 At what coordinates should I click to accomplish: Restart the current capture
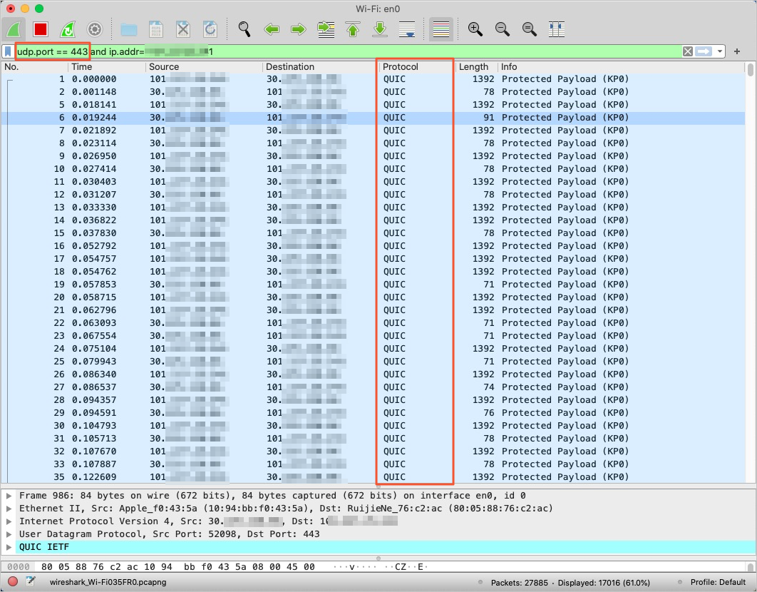[68, 29]
